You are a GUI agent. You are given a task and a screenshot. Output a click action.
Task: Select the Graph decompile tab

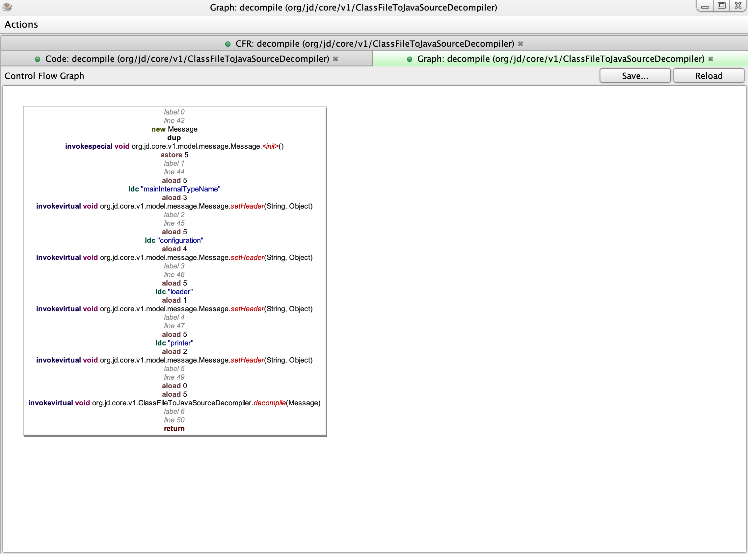click(560, 59)
